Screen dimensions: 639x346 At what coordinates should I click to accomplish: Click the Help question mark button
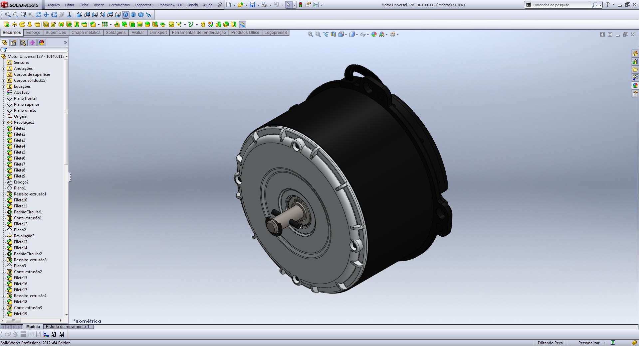click(x=607, y=5)
